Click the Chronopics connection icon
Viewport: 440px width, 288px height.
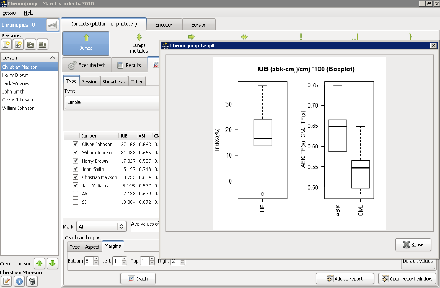click(52, 25)
